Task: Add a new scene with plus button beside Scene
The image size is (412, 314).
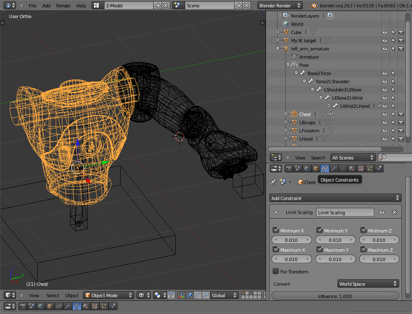Action: (x=239, y=5)
